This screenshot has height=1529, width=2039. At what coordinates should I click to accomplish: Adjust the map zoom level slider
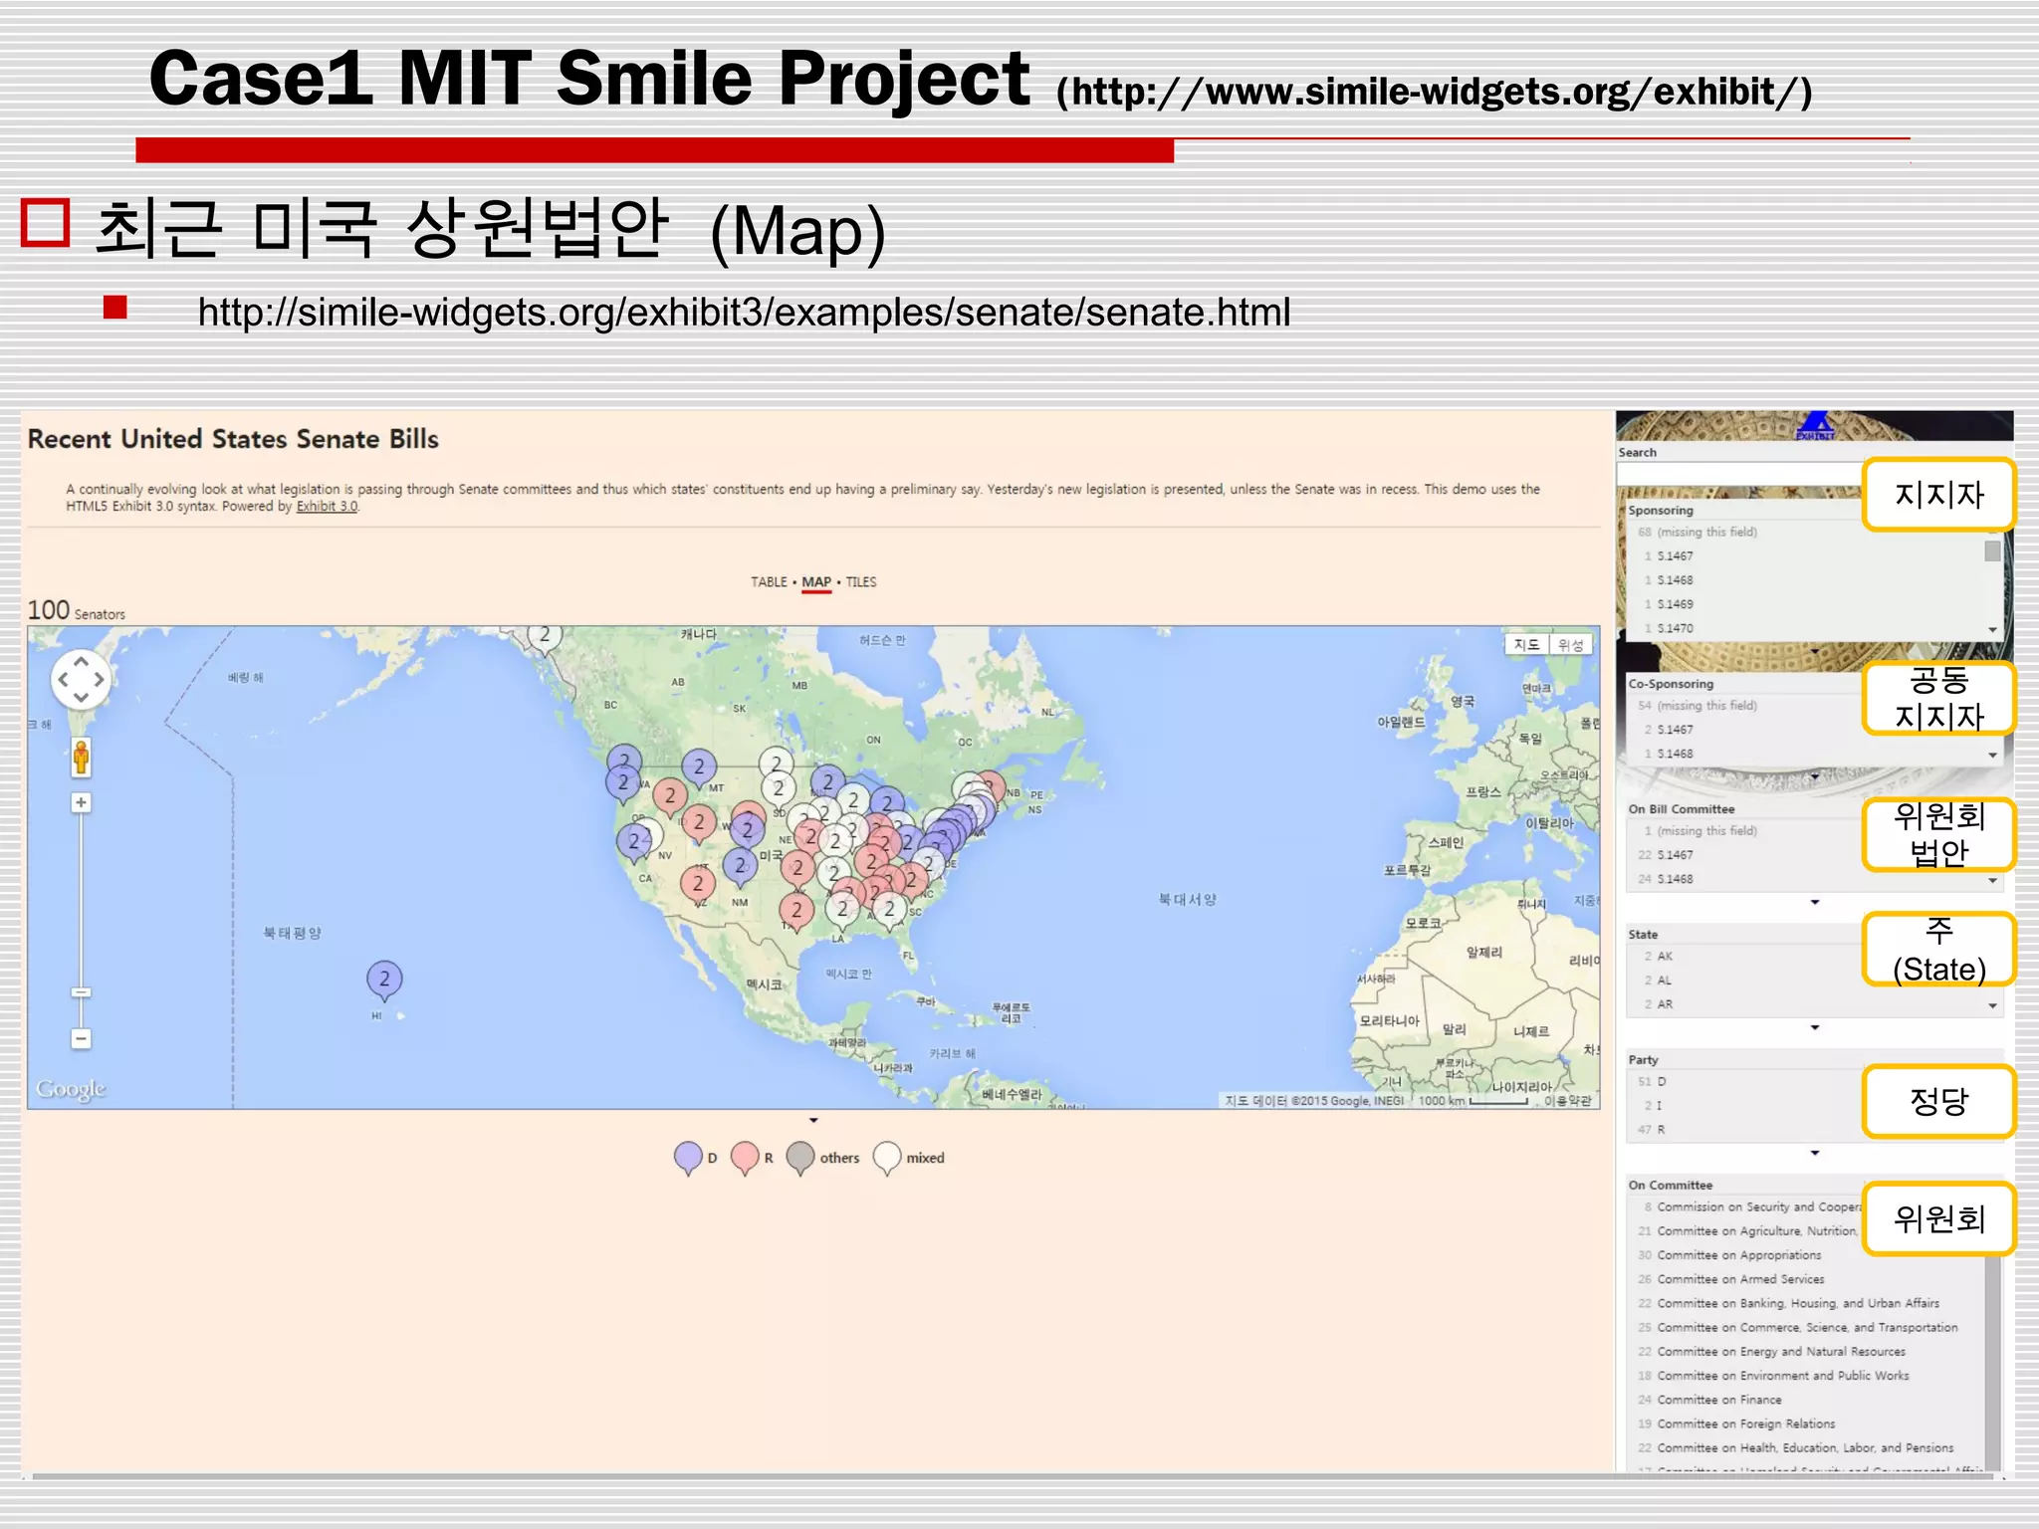(82, 992)
